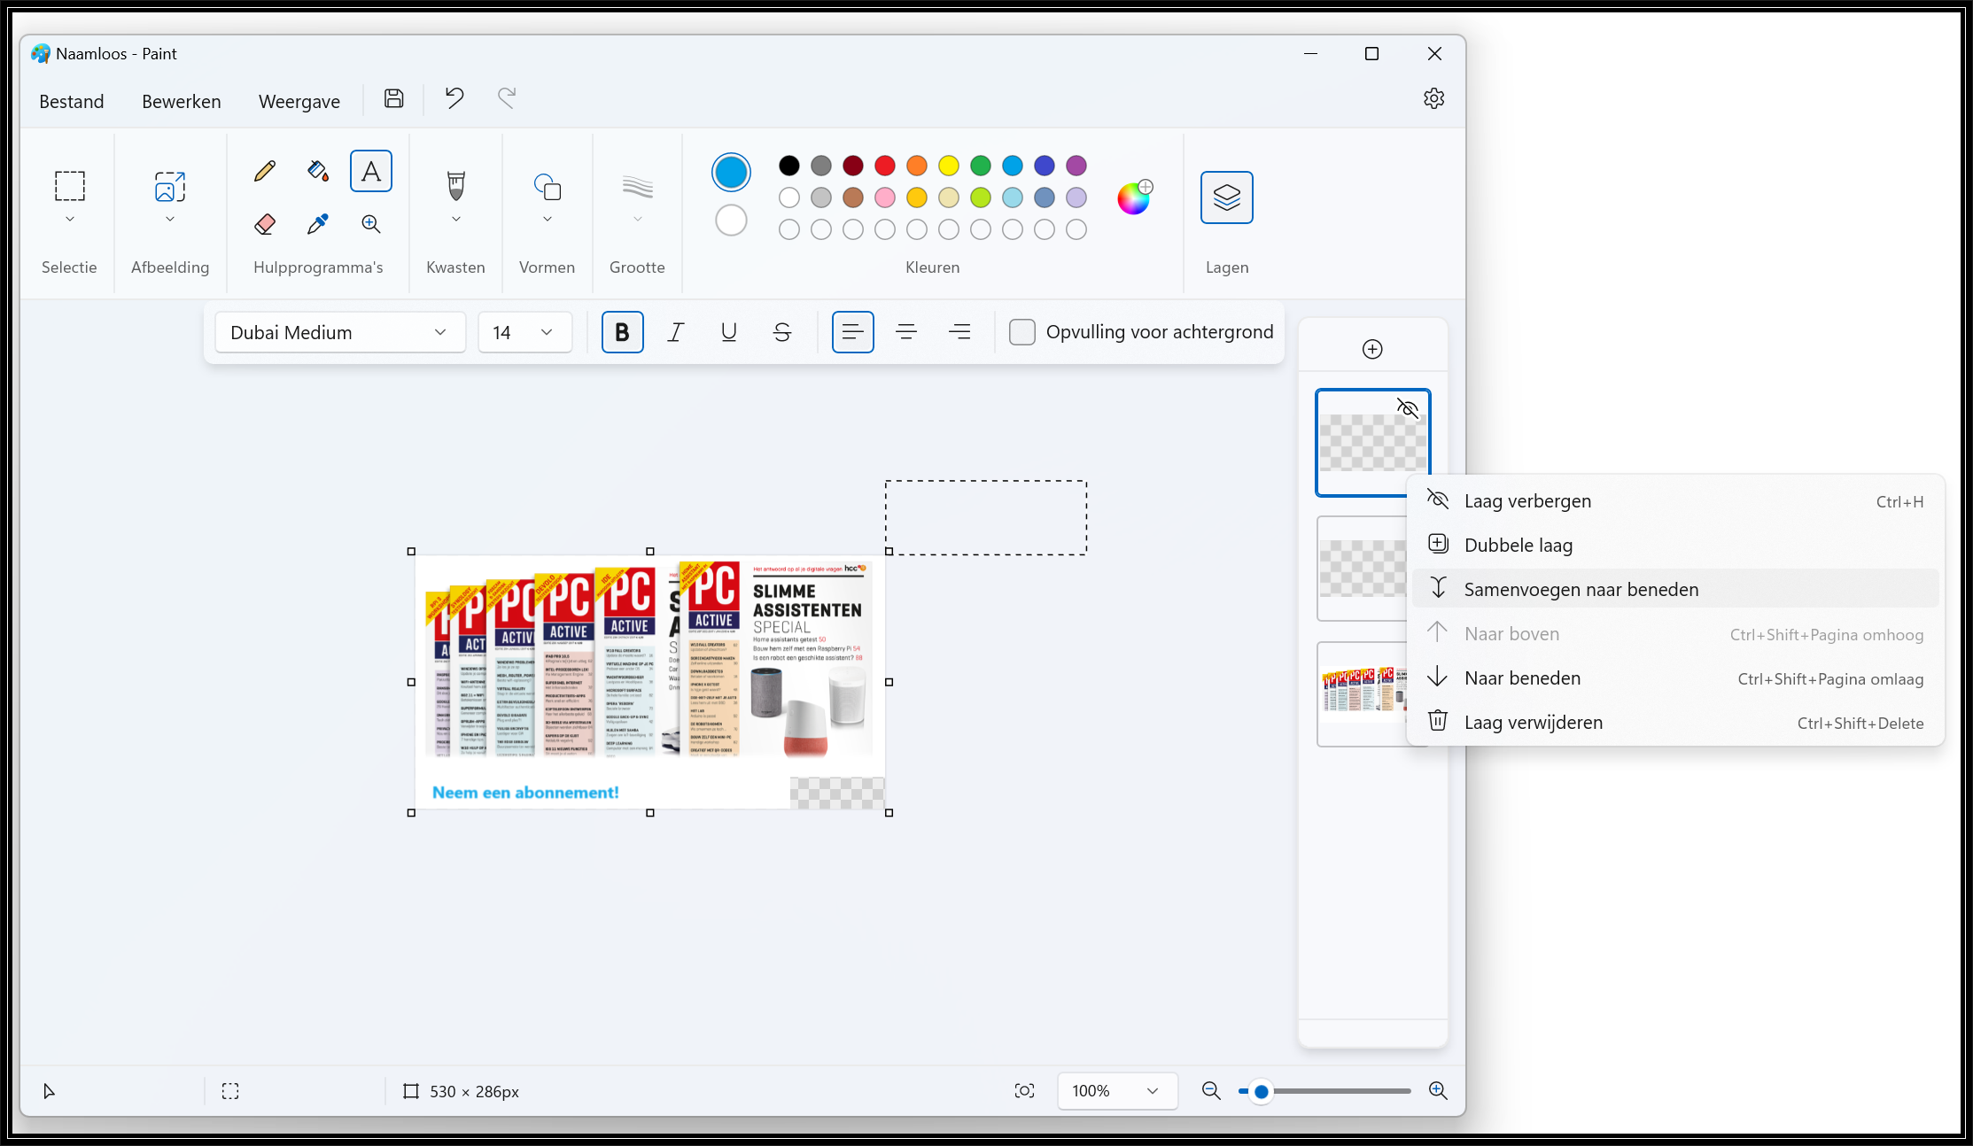Select the Eraser tool
1973x1146 pixels.
coord(264,224)
